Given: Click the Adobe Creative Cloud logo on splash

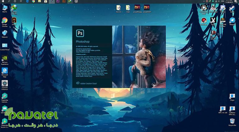Looking at the screenshot, I should (78, 83).
